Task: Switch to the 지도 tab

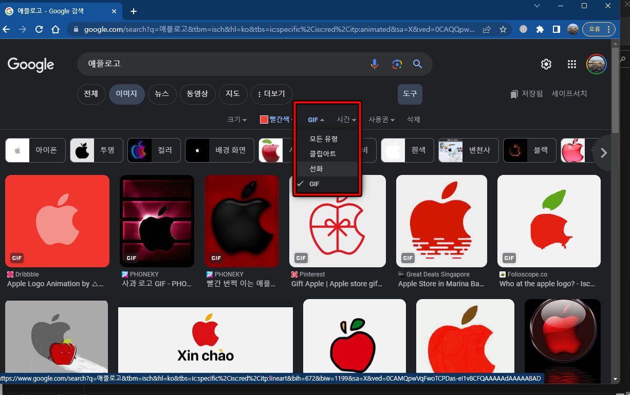Action: click(x=233, y=94)
